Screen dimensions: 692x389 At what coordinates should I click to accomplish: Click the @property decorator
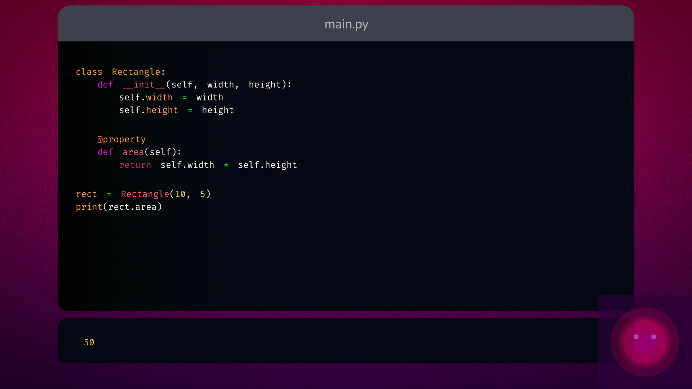tap(121, 139)
